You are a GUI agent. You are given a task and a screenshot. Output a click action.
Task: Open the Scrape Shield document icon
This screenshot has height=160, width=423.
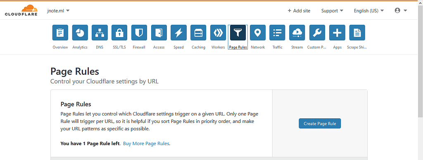click(357, 33)
